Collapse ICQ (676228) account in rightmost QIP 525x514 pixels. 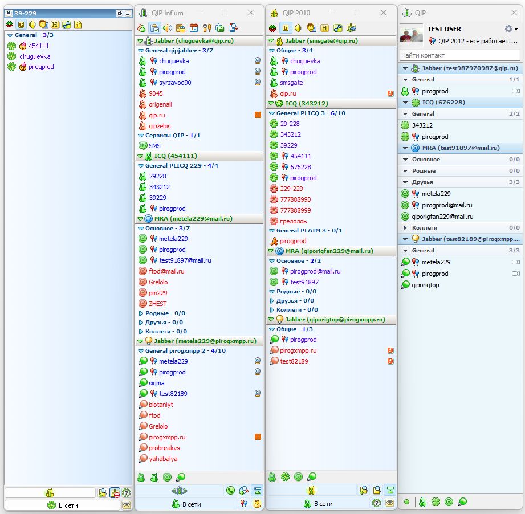click(x=405, y=103)
